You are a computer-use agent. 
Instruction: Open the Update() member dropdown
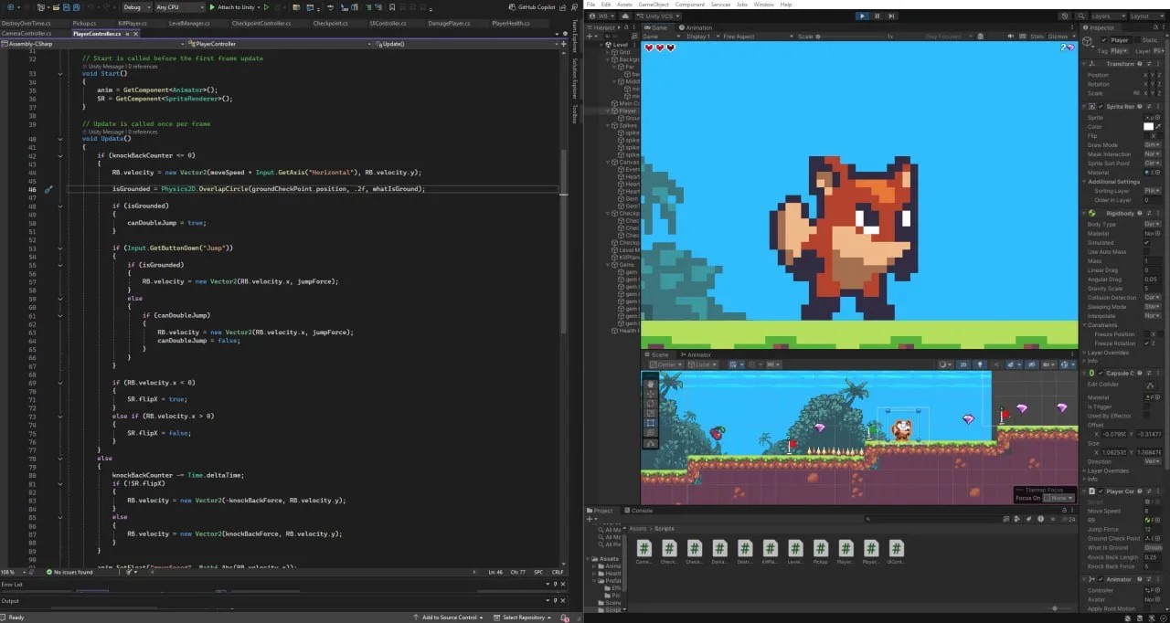[466, 43]
